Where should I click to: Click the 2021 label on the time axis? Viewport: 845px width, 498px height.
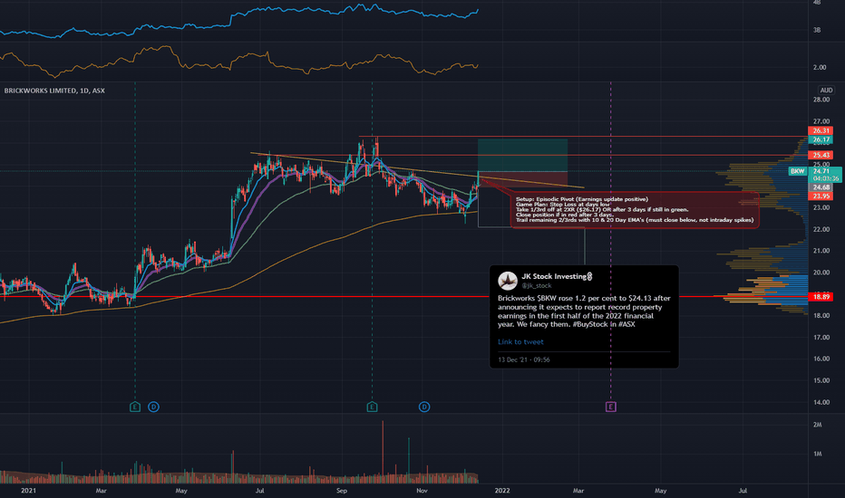[x=28, y=491]
